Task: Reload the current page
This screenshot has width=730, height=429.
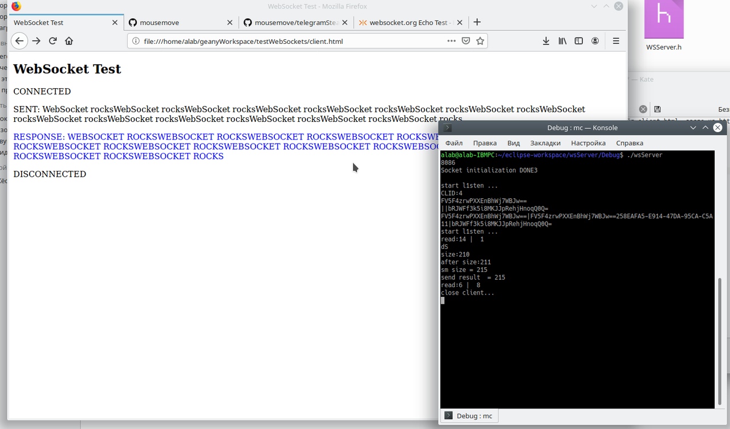Action: pyautogui.click(x=52, y=41)
